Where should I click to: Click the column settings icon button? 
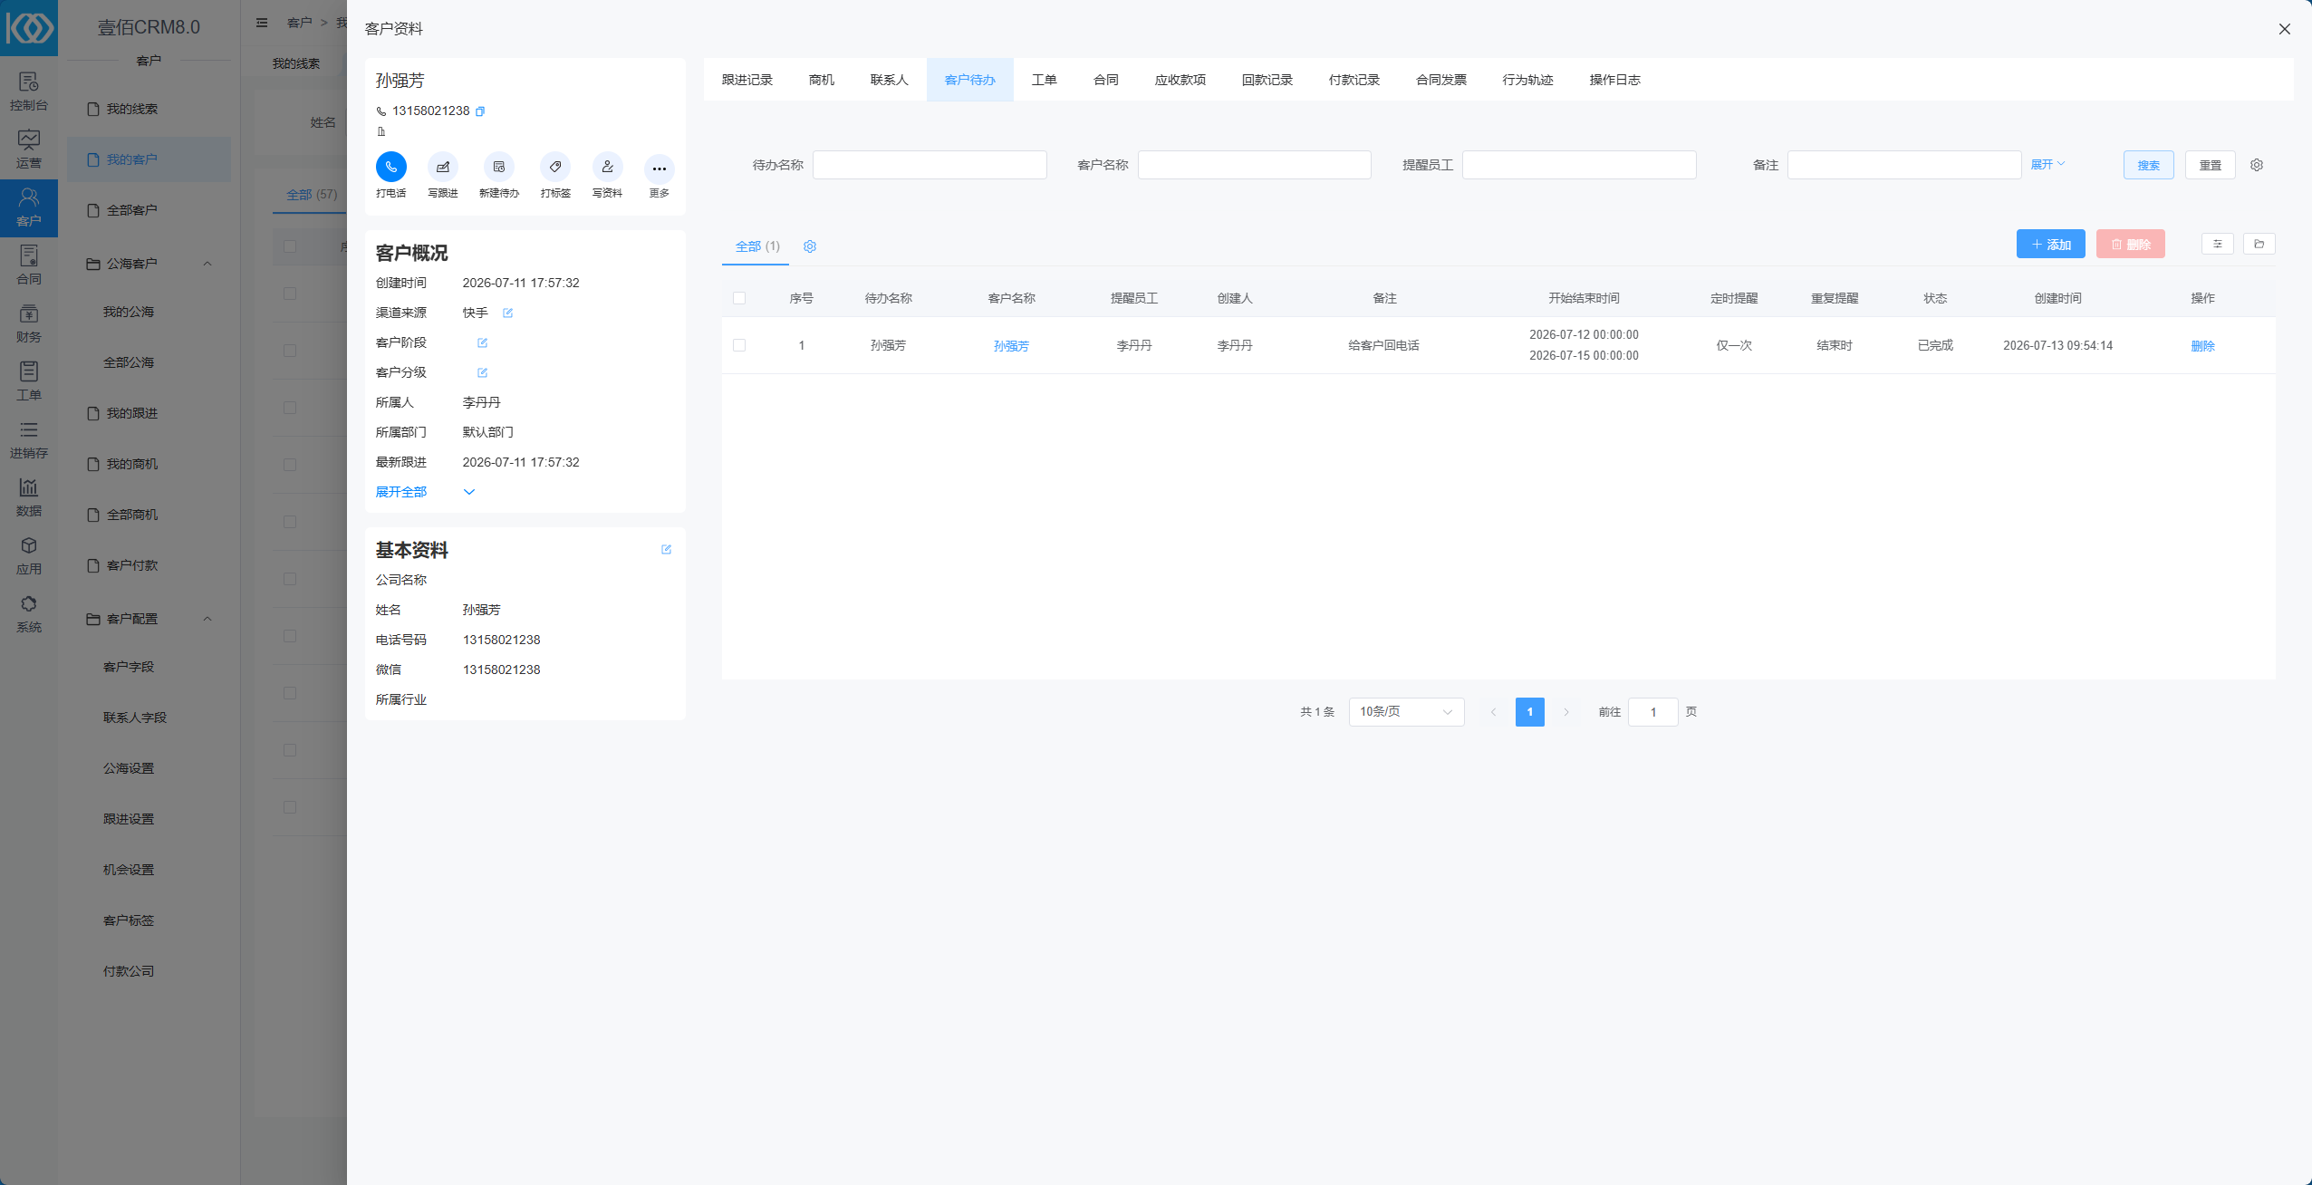click(x=2218, y=244)
